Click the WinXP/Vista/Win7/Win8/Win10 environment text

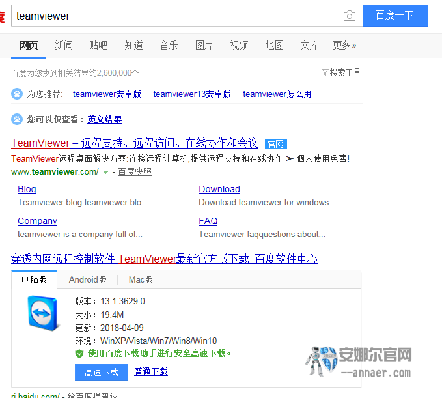(158, 341)
